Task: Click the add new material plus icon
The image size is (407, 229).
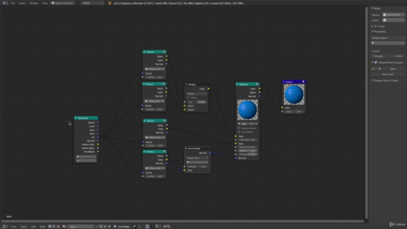Action: 105,226
